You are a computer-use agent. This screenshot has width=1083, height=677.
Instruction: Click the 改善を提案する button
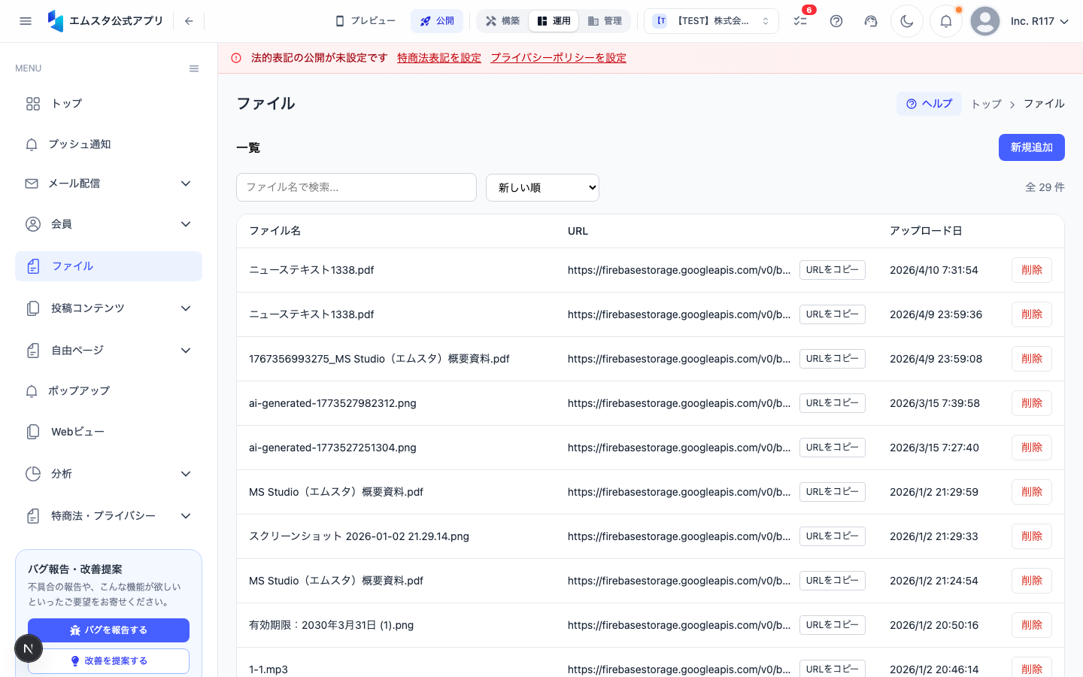click(109, 661)
